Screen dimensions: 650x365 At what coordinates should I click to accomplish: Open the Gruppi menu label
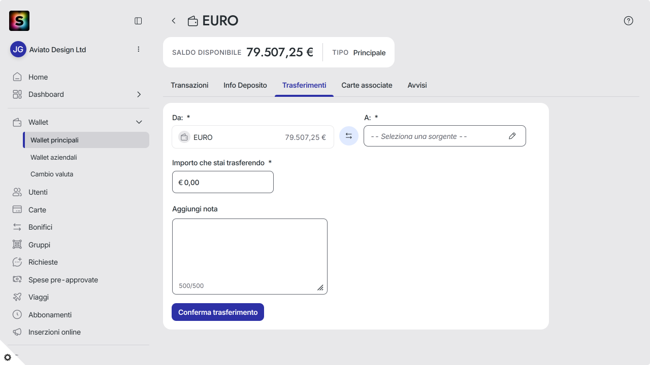[39, 245]
